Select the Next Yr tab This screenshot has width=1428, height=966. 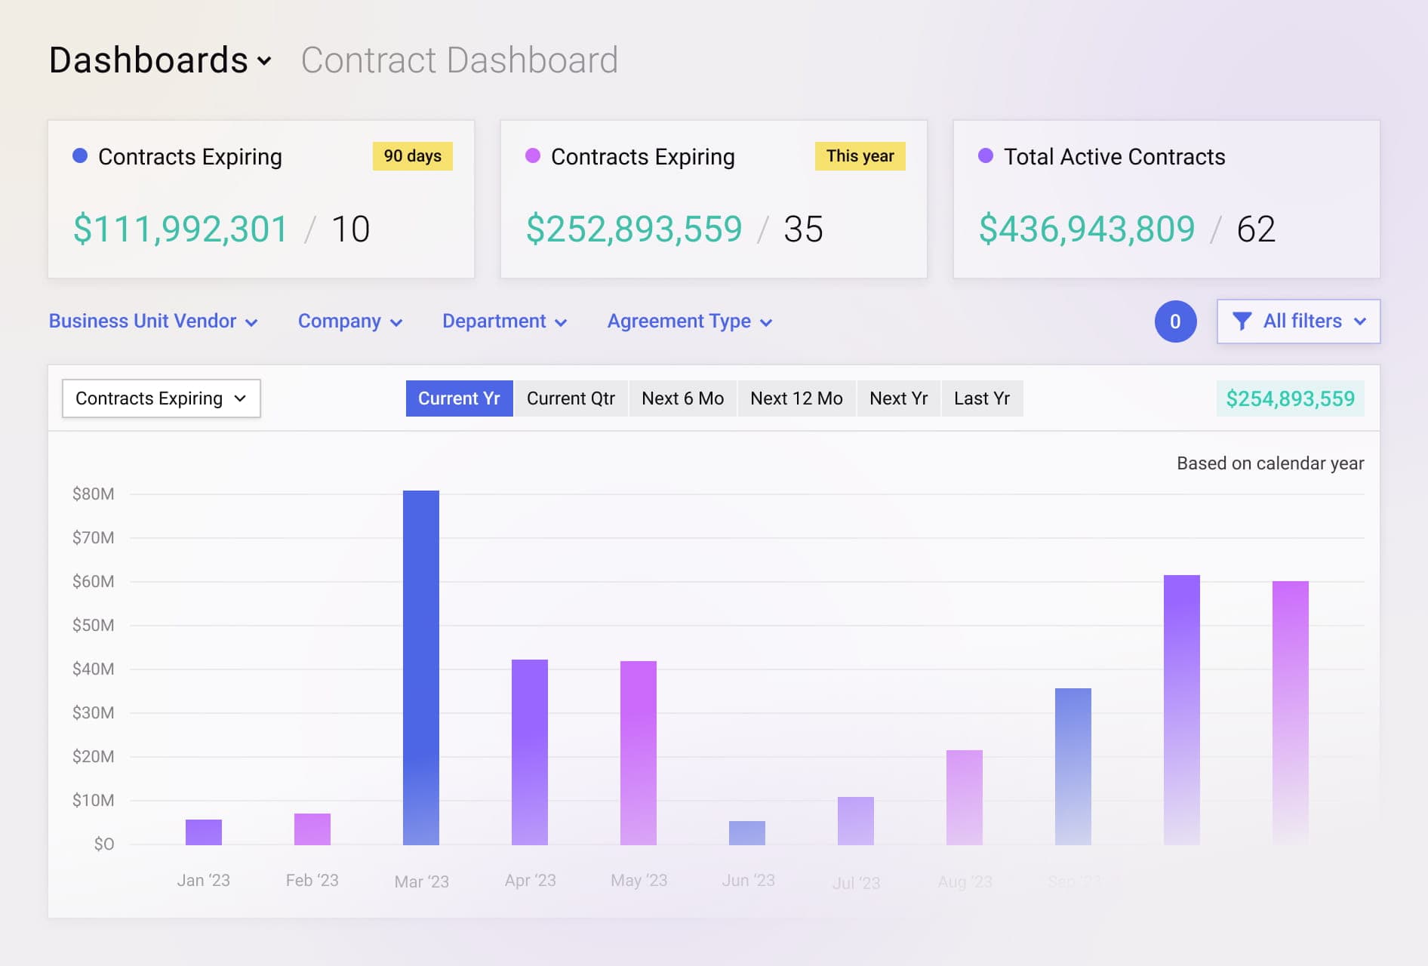click(898, 398)
